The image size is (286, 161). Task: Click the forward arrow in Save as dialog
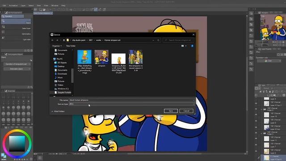57,40
